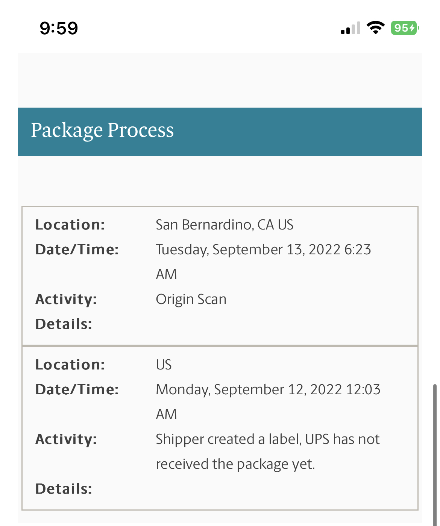The width and height of the screenshot is (440, 526).
Task: Click the Location label above Origin Scan
Action: coord(70,225)
